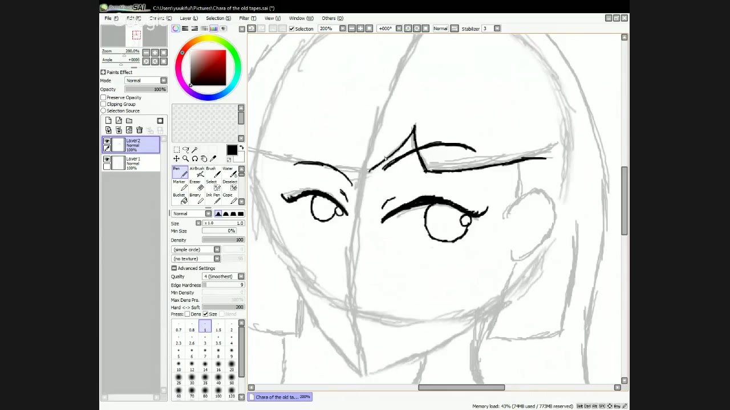The image size is (730, 410).
Task: Choose the Deselect pen tool
Action: pyautogui.click(x=229, y=186)
